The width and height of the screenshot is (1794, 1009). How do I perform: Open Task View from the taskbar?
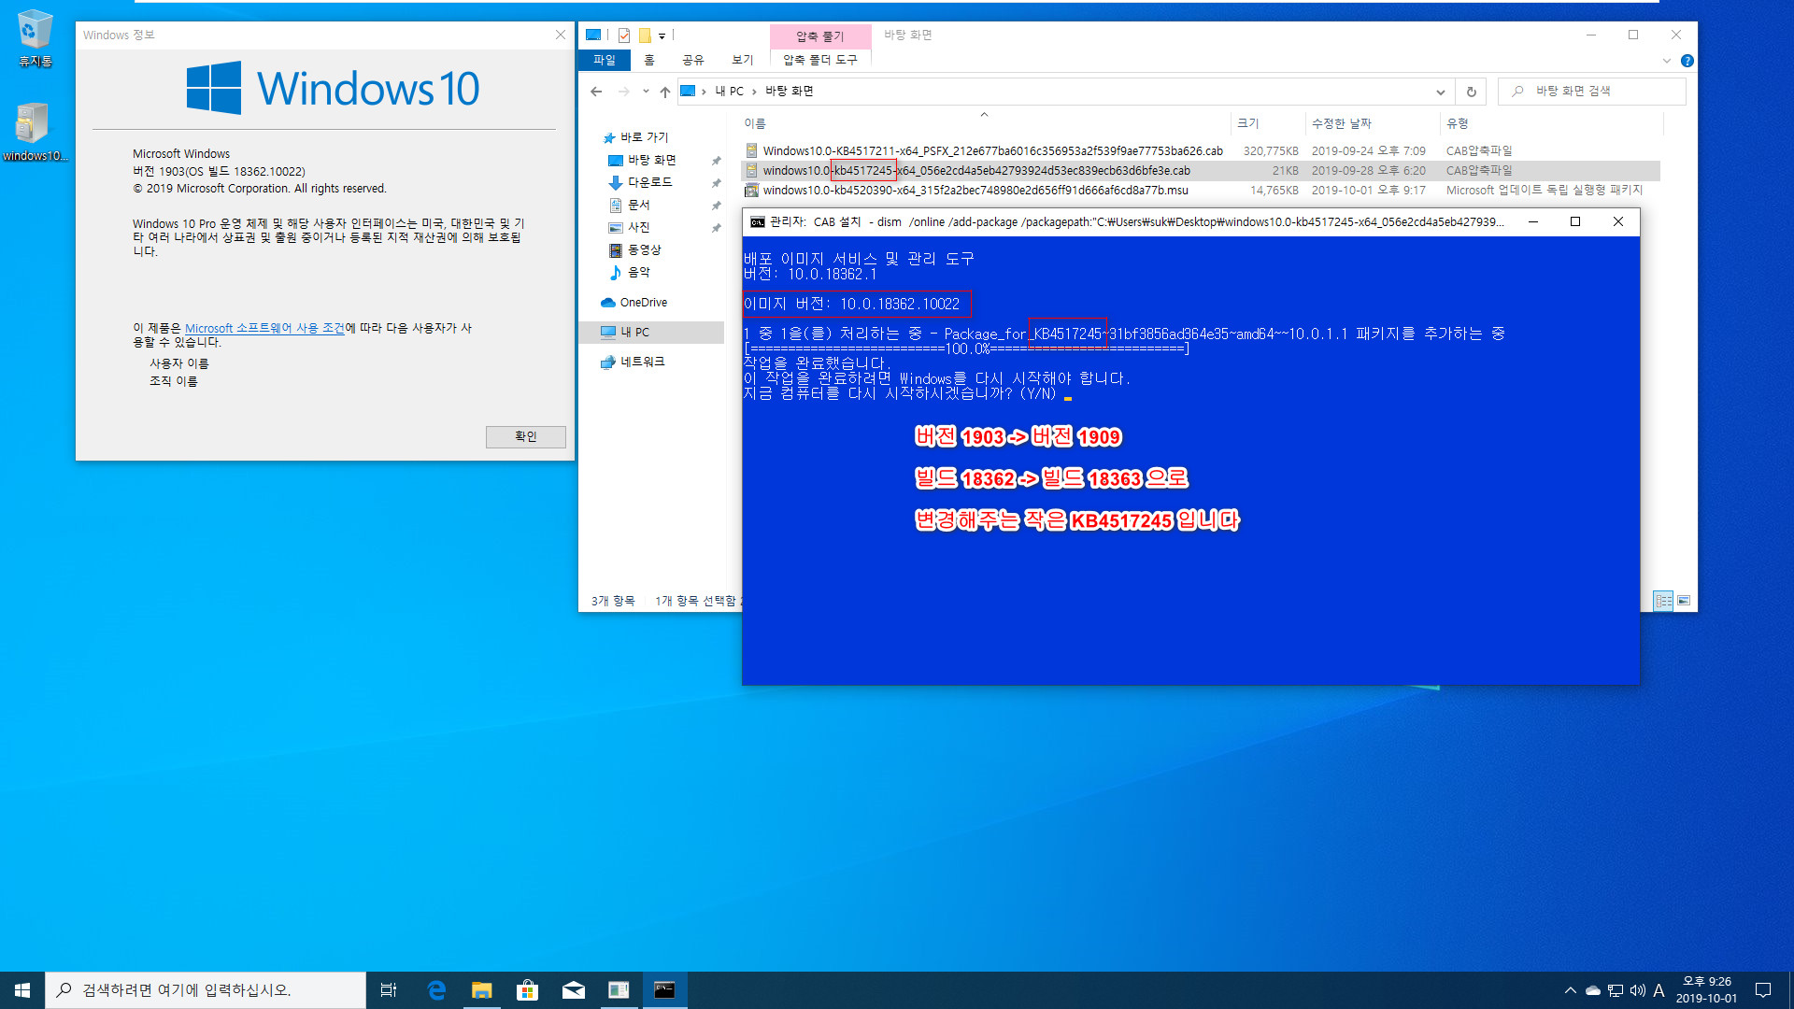pos(389,990)
